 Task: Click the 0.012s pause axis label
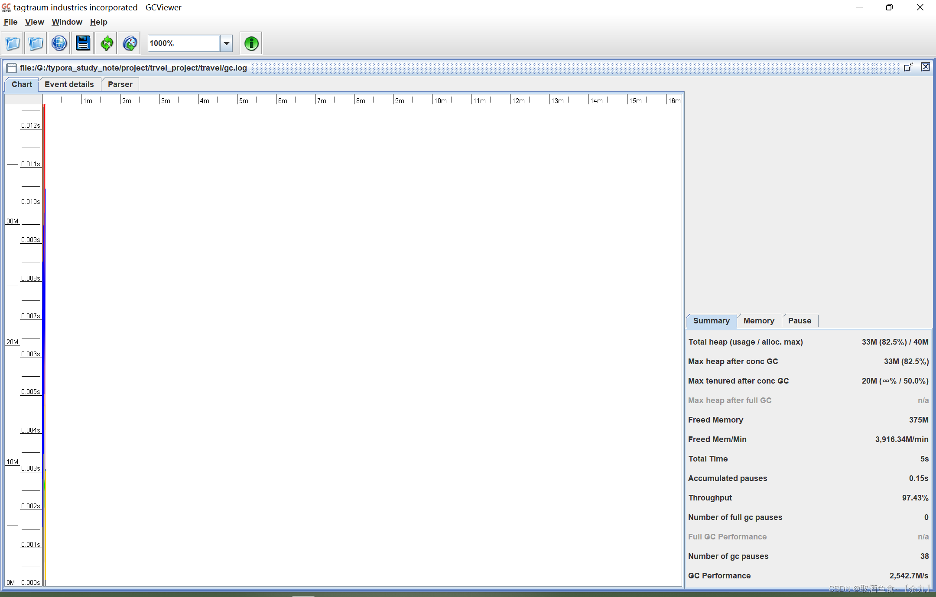(31, 126)
